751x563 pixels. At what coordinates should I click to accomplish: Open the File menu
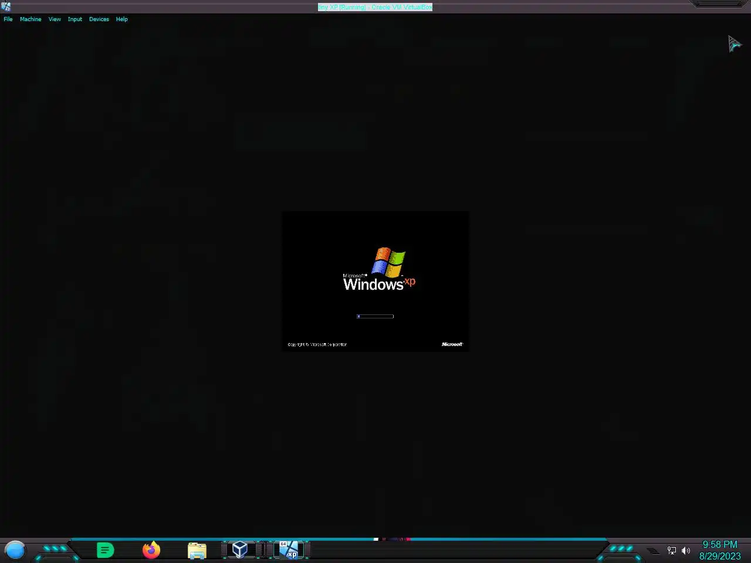8,19
